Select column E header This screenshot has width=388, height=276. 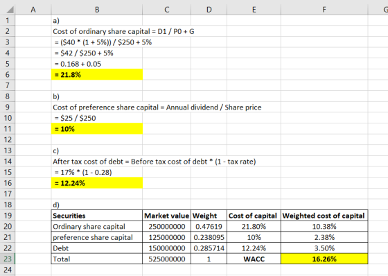(x=254, y=10)
